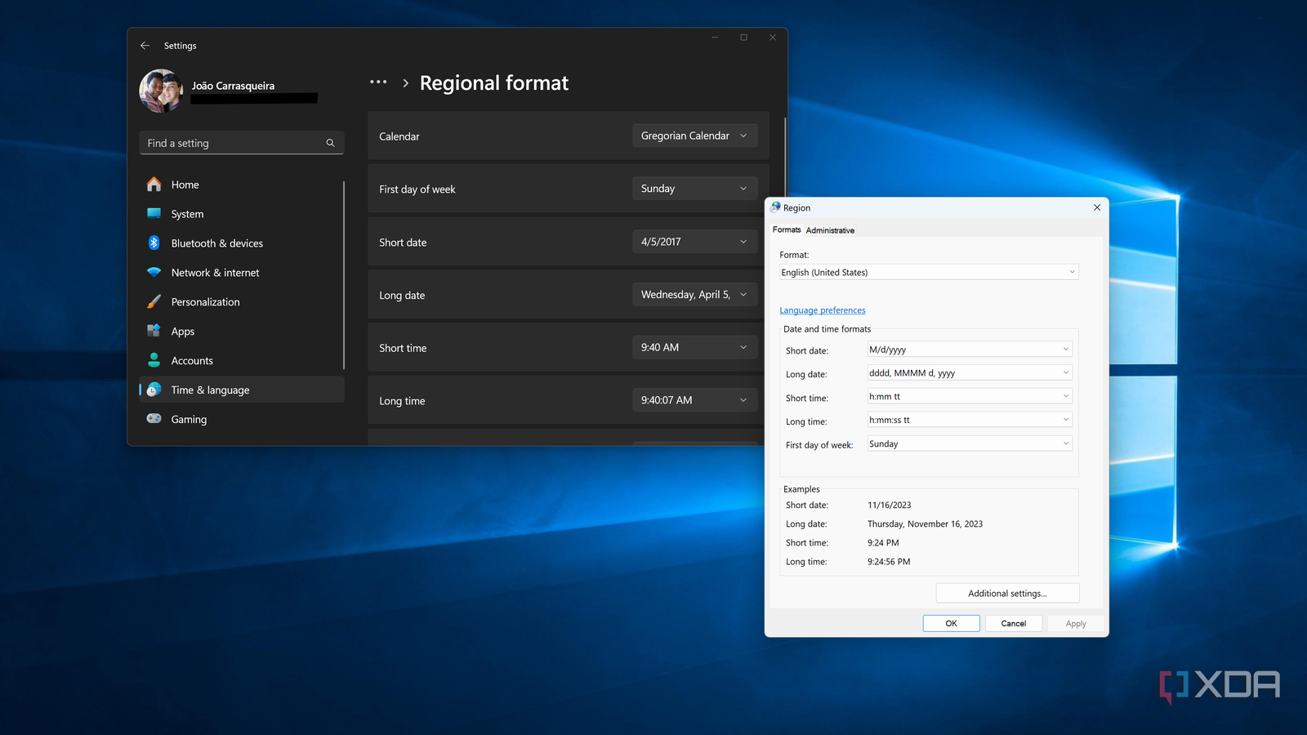The height and width of the screenshot is (735, 1307).
Task: Open Personalization via paintbrush icon
Action: [x=154, y=302]
